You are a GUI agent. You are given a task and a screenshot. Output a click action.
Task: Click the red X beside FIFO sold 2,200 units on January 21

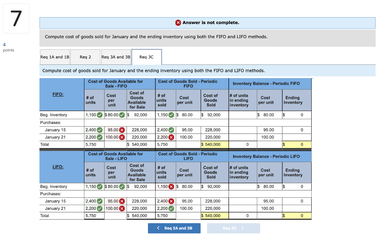171,137
